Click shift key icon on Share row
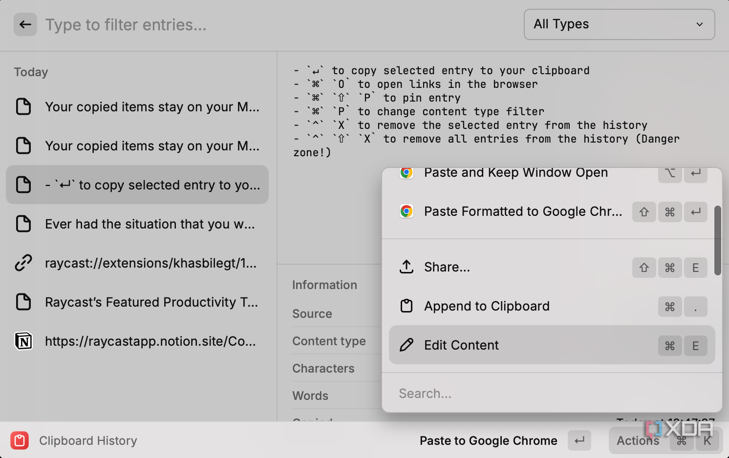Image resolution: width=729 pixels, height=458 pixels. [644, 268]
